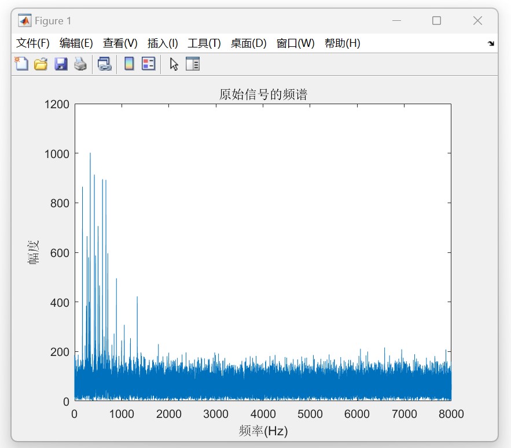Click the y-axis tick label 1200

tap(57, 104)
